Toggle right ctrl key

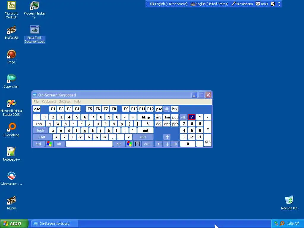(x=147, y=144)
